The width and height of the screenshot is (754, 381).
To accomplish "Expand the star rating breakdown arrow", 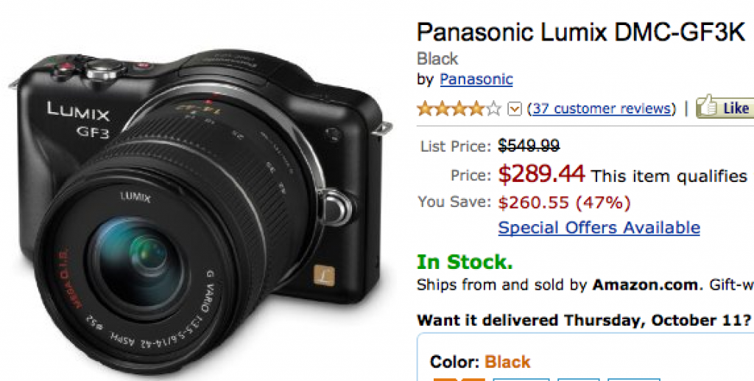I will 515,109.
